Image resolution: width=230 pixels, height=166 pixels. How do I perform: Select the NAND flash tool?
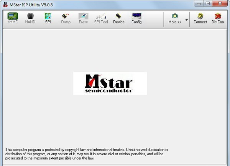[x=30, y=18]
